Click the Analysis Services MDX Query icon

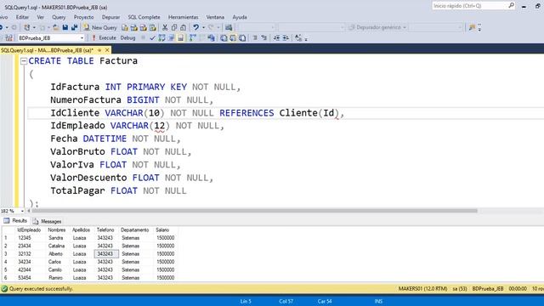pos(134,27)
